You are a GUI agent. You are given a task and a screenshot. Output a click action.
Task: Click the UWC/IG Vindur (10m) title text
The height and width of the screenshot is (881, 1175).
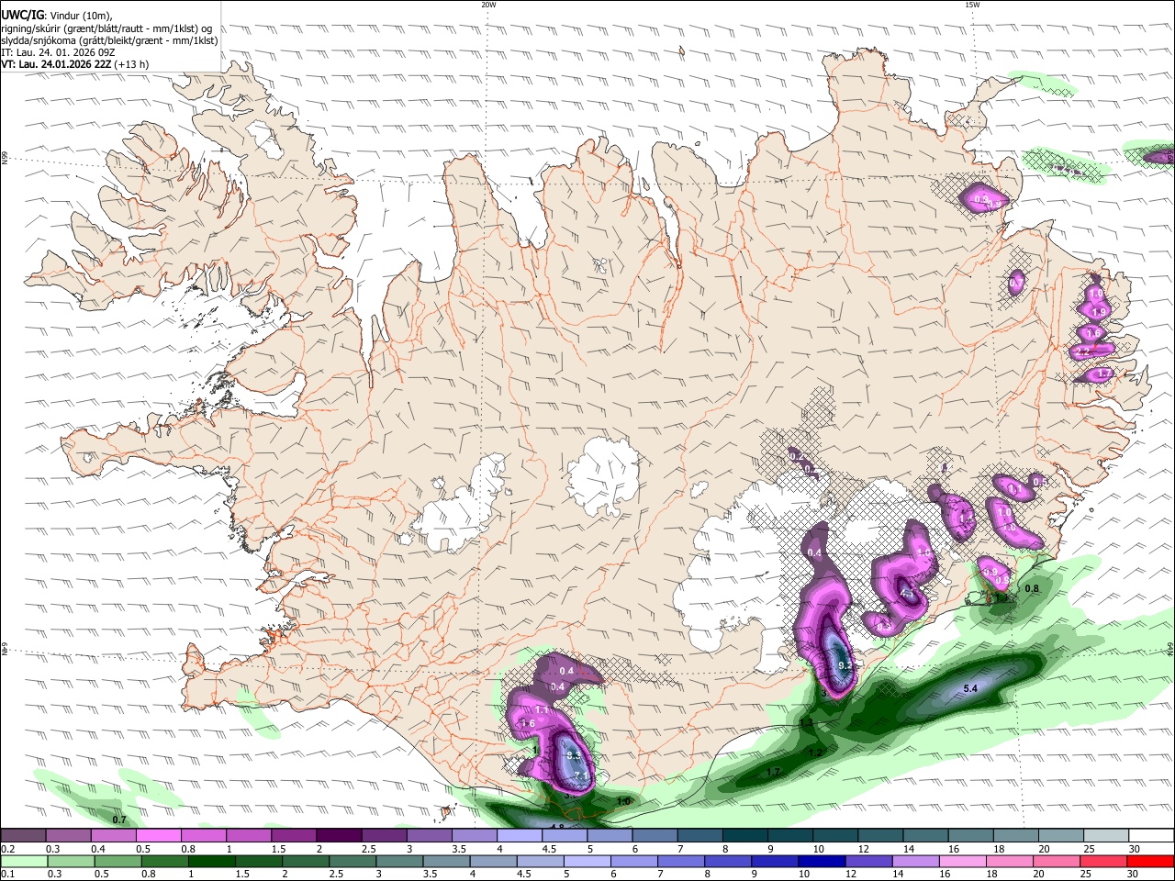pyautogui.click(x=56, y=15)
